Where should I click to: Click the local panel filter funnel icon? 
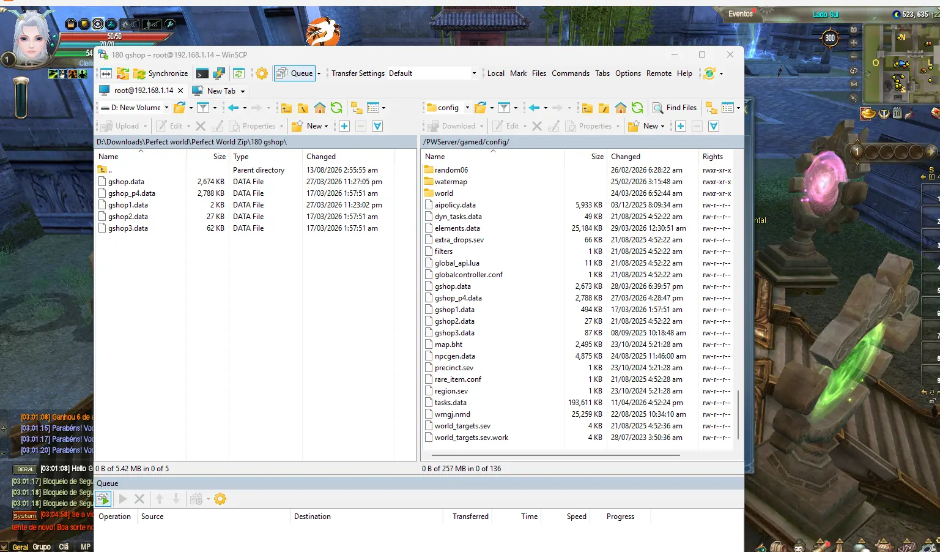[203, 108]
